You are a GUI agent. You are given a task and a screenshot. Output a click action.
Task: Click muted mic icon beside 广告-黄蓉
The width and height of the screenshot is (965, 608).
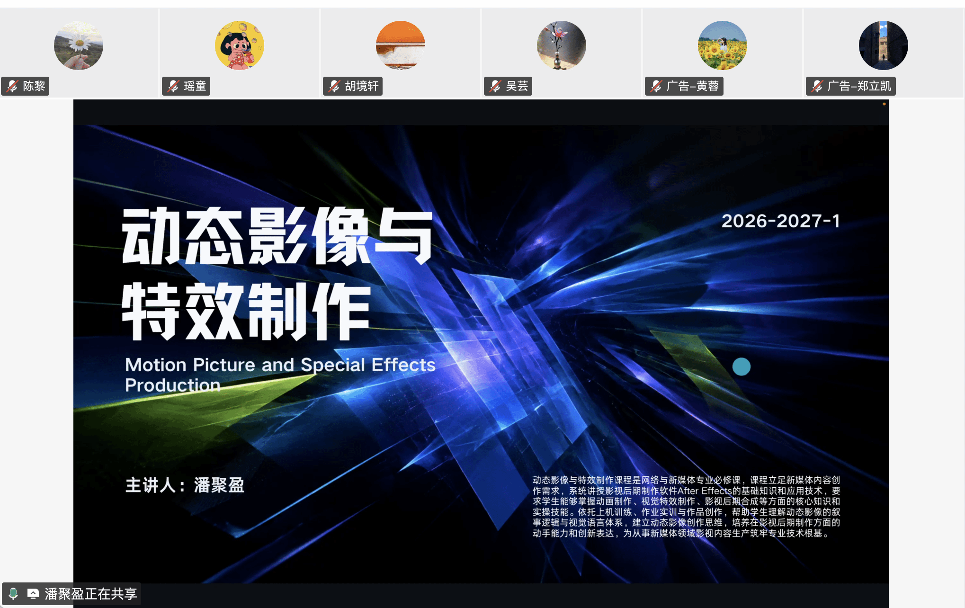[x=656, y=86]
